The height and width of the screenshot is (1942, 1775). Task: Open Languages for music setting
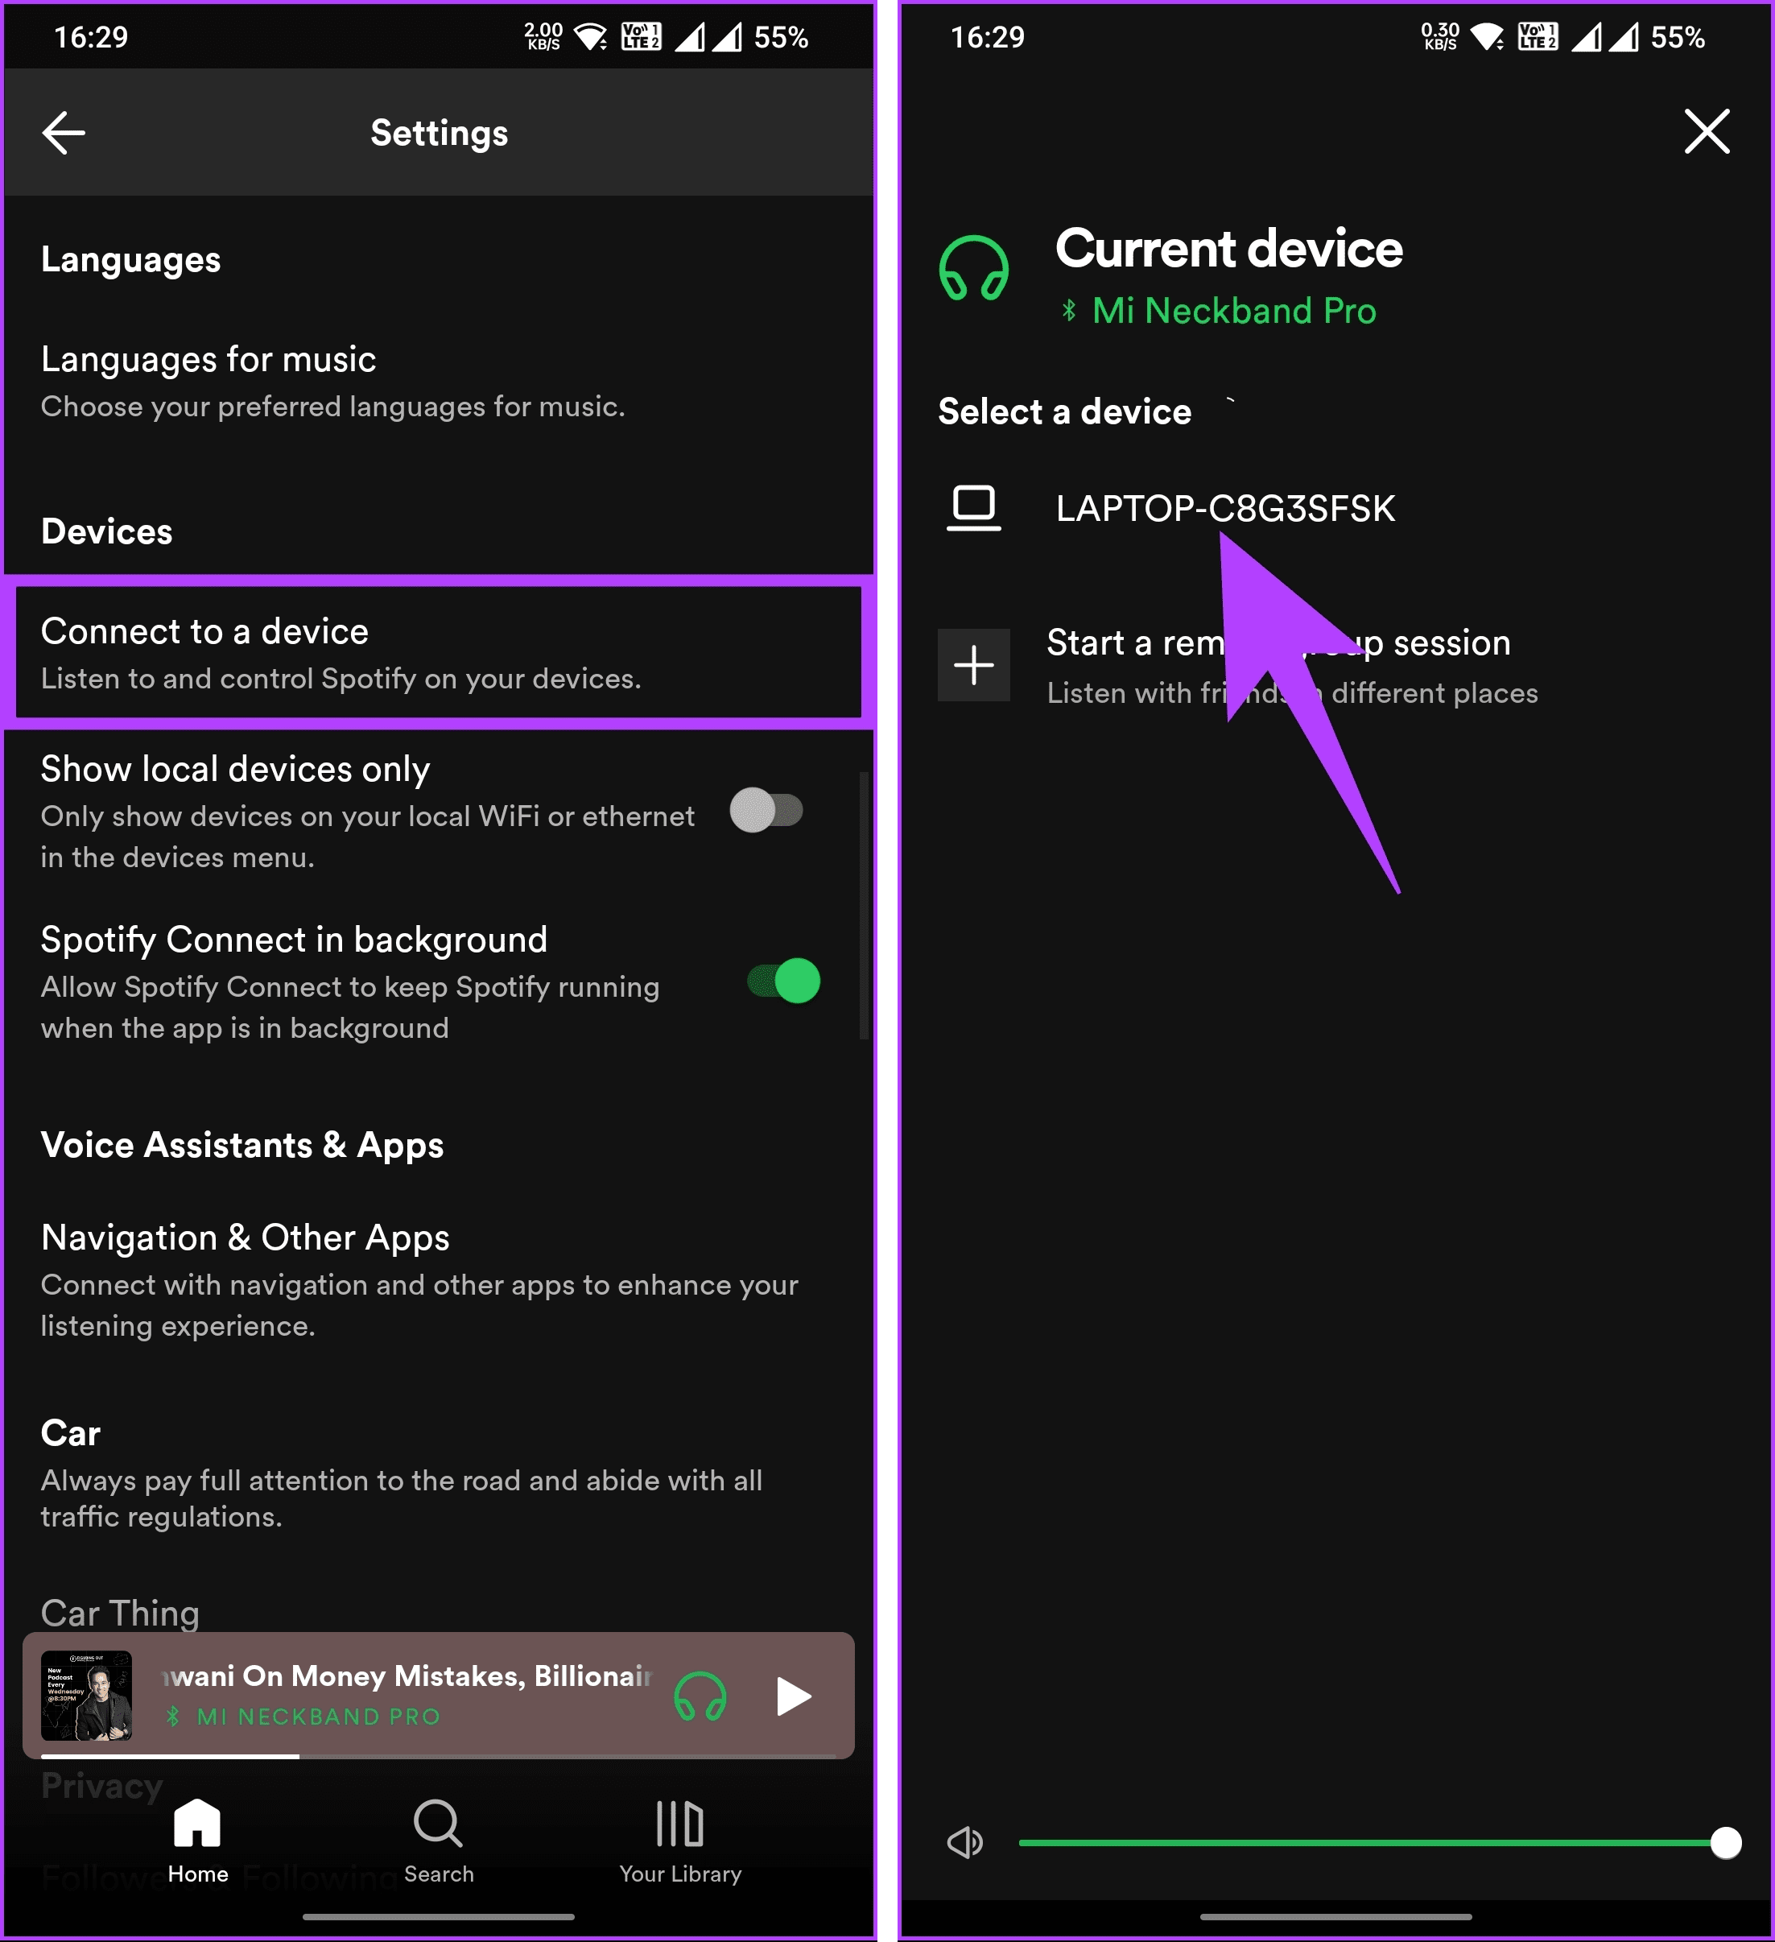click(440, 382)
